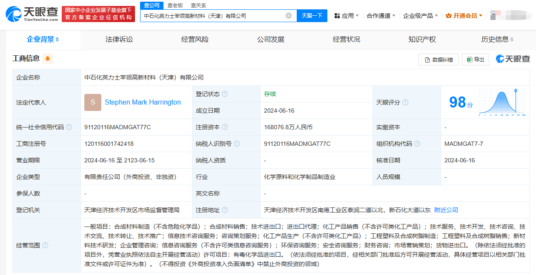The image size is (536, 275).
Task: Click the company name in the 企业名称 row
Action: pyautogui.click(x=144, y=77)
